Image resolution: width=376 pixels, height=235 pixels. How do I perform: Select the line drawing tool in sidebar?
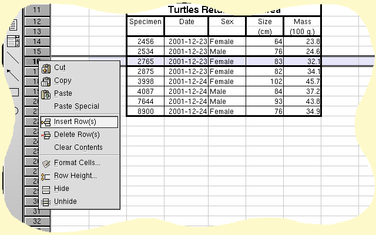13,58
